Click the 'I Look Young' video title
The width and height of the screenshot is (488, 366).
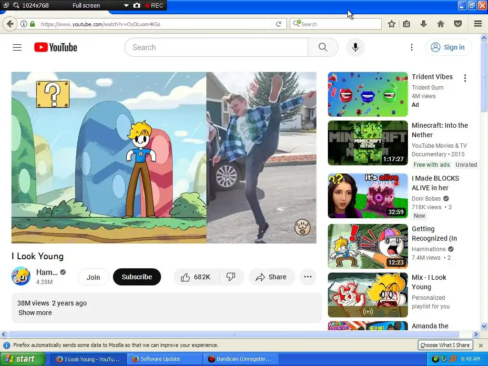(x=38, y=256)
